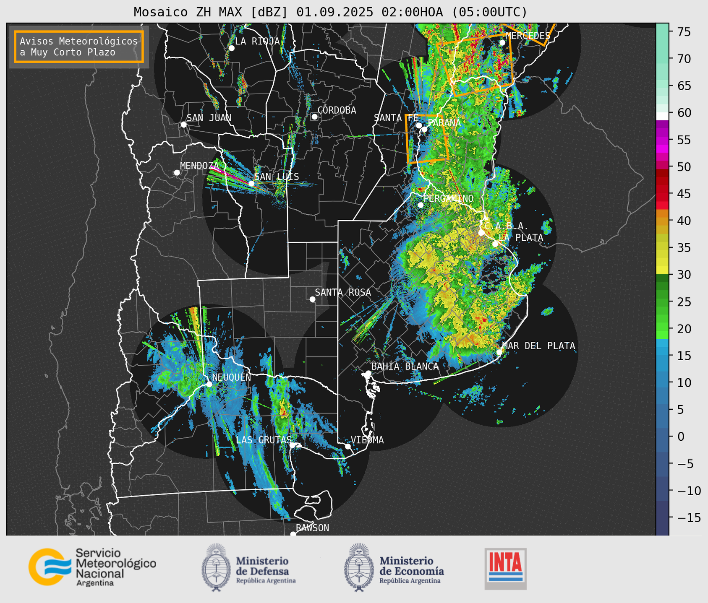Click the 60 dBZ scale label
Screen dimensions: 708x603
(x=683, y=113)
